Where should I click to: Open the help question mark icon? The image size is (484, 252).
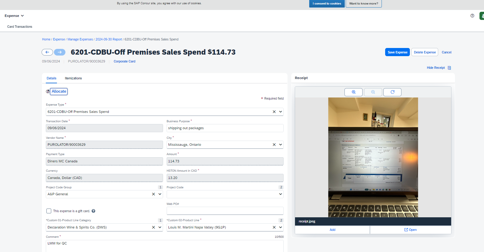[x=472, y=16]
